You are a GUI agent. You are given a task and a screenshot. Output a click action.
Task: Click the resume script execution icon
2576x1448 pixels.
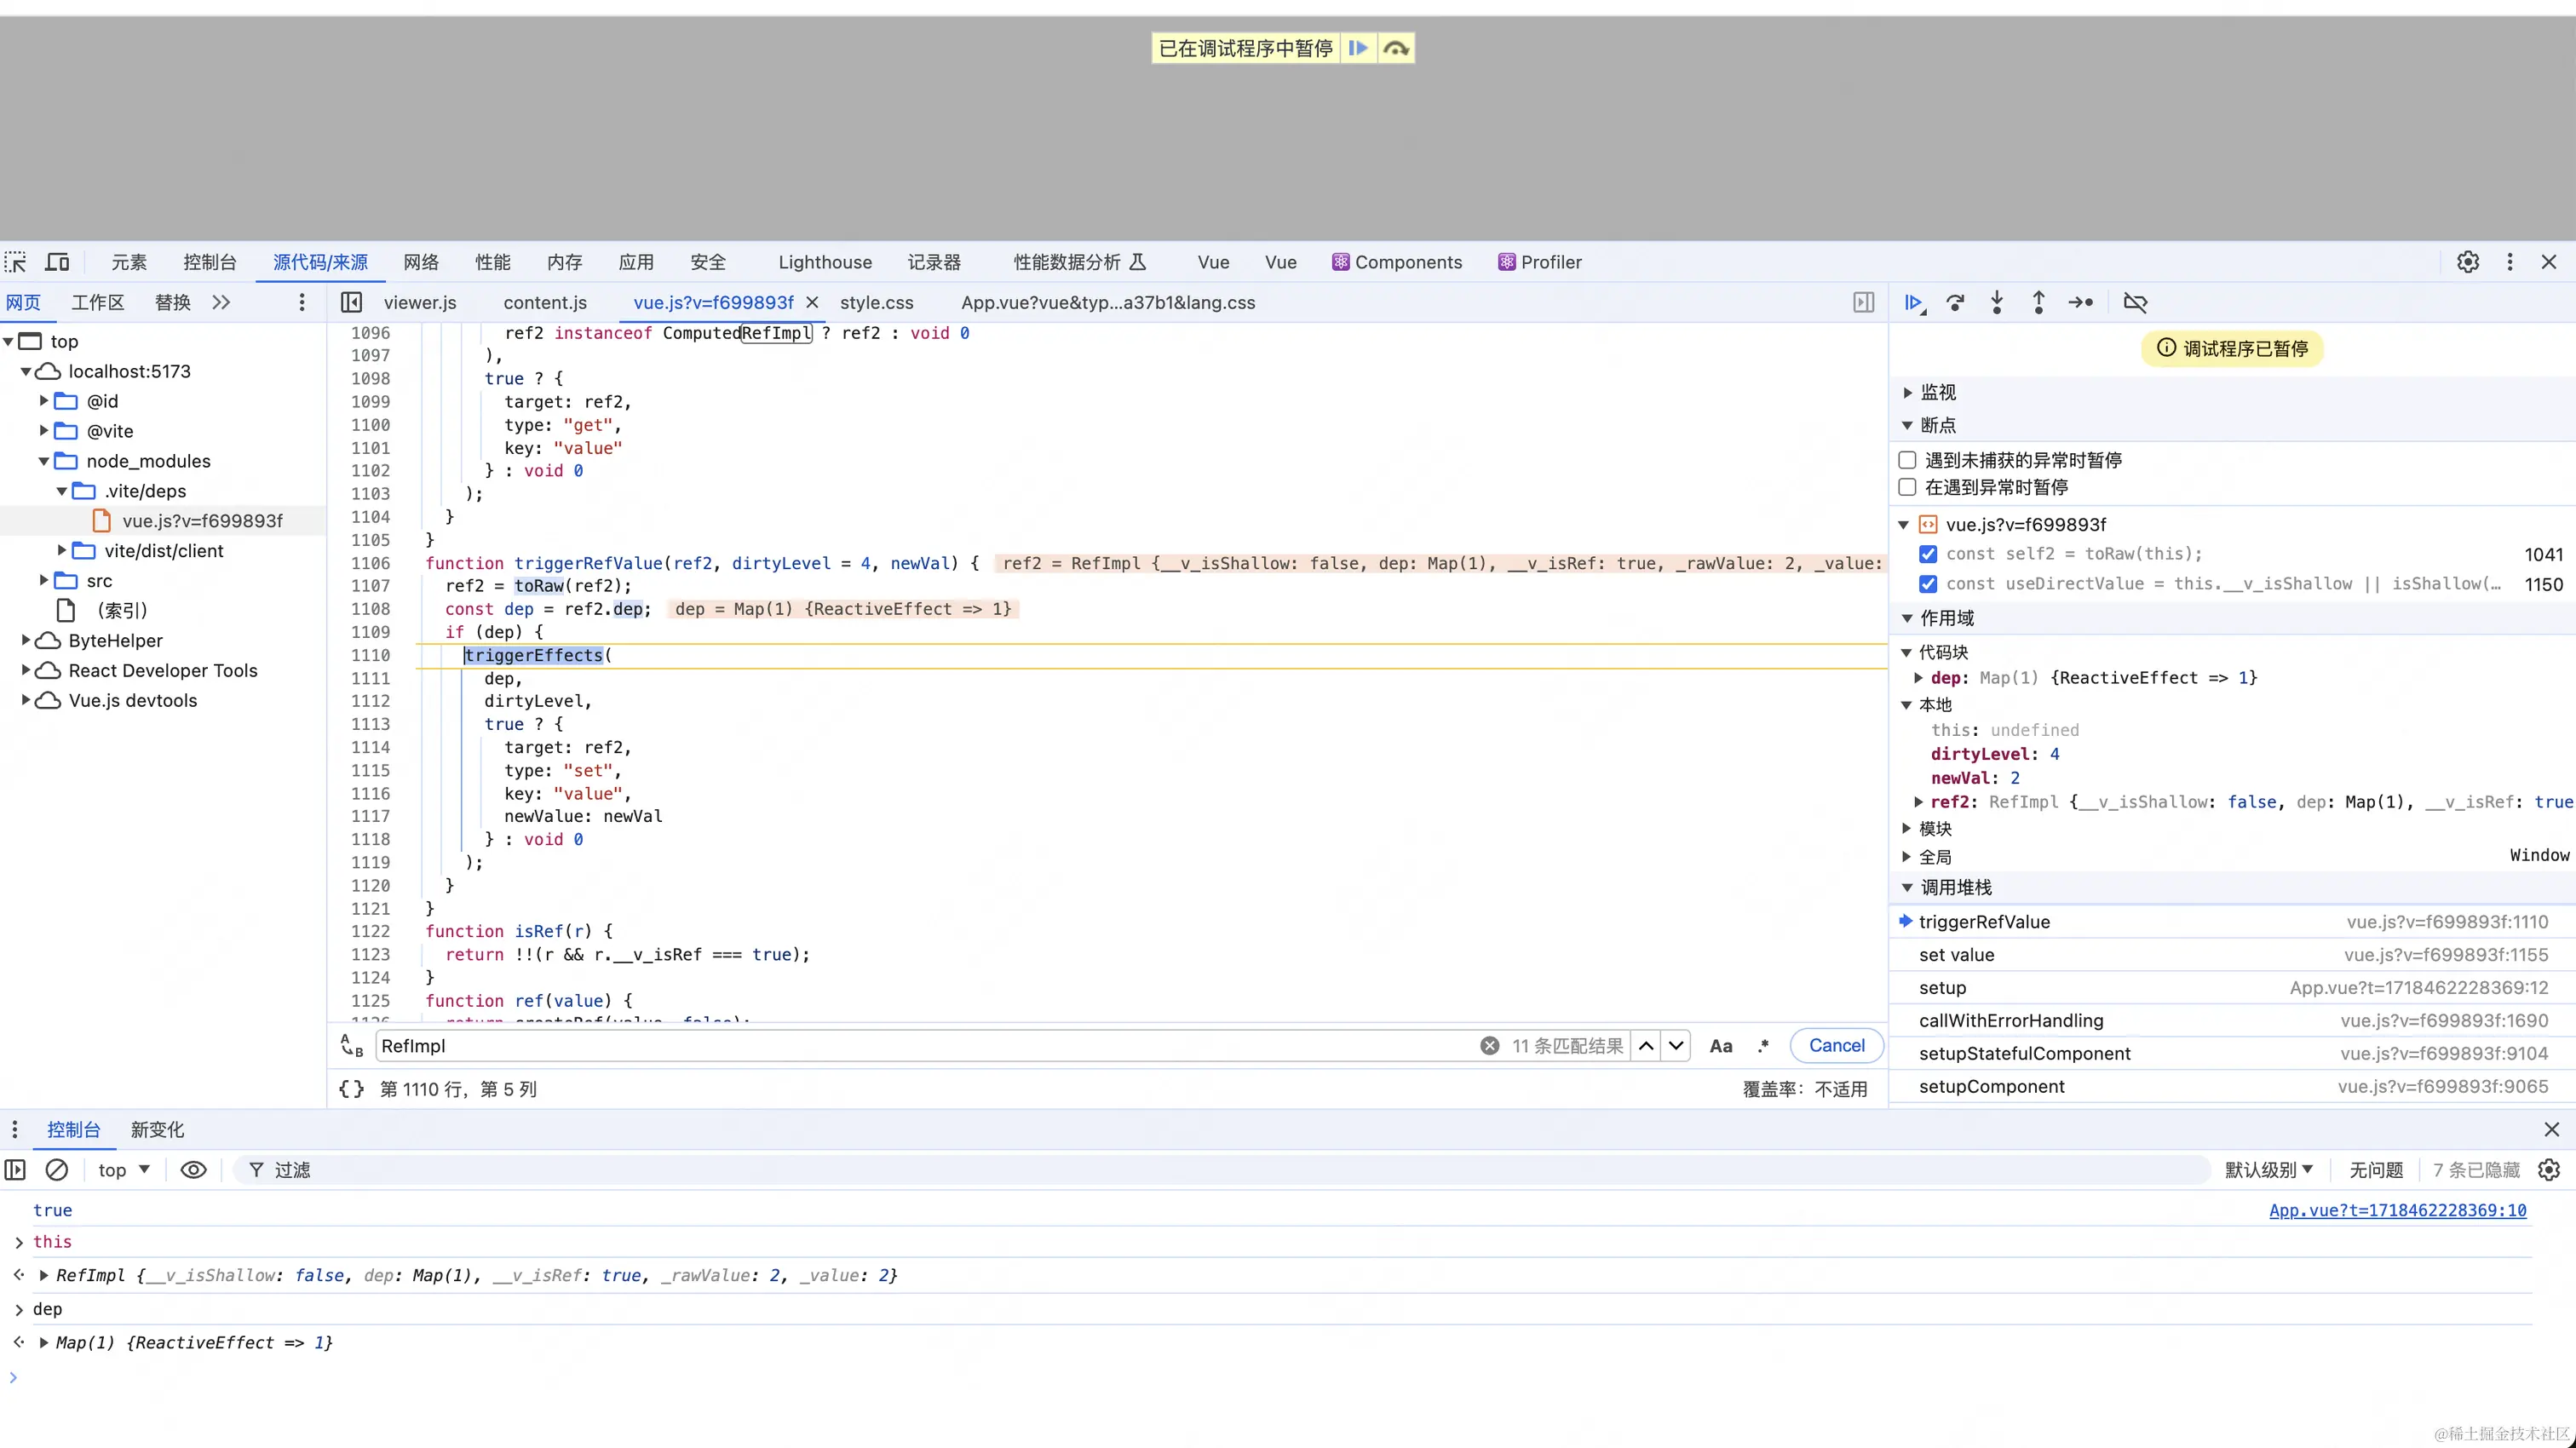coord(1914,303)
